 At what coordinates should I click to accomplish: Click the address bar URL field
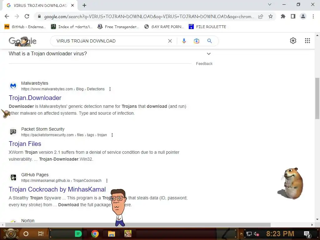coord(149,17)
